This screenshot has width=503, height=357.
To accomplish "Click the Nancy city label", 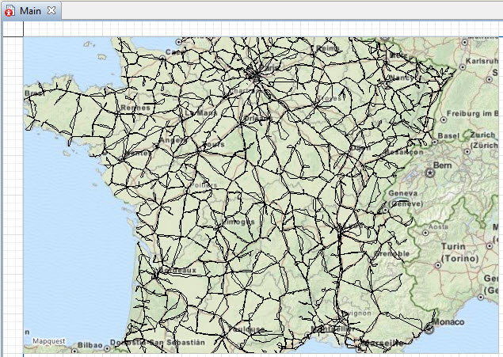I will (x=400, y=78).
